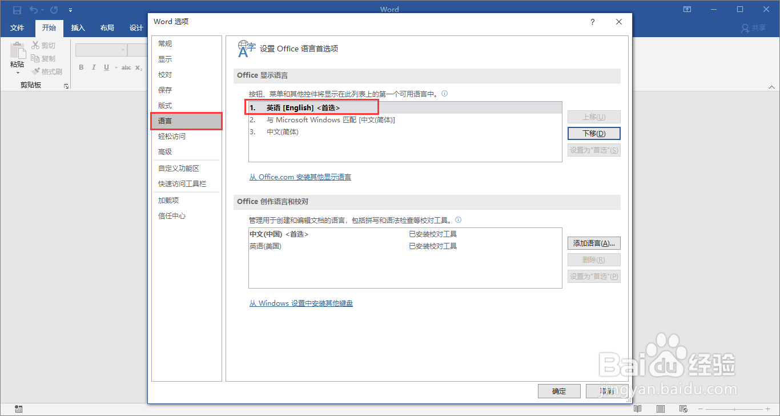The height and width of the screenshot is (416, 780).
Task: Close the Word 选项 dialog
Action: coord(619,22)
